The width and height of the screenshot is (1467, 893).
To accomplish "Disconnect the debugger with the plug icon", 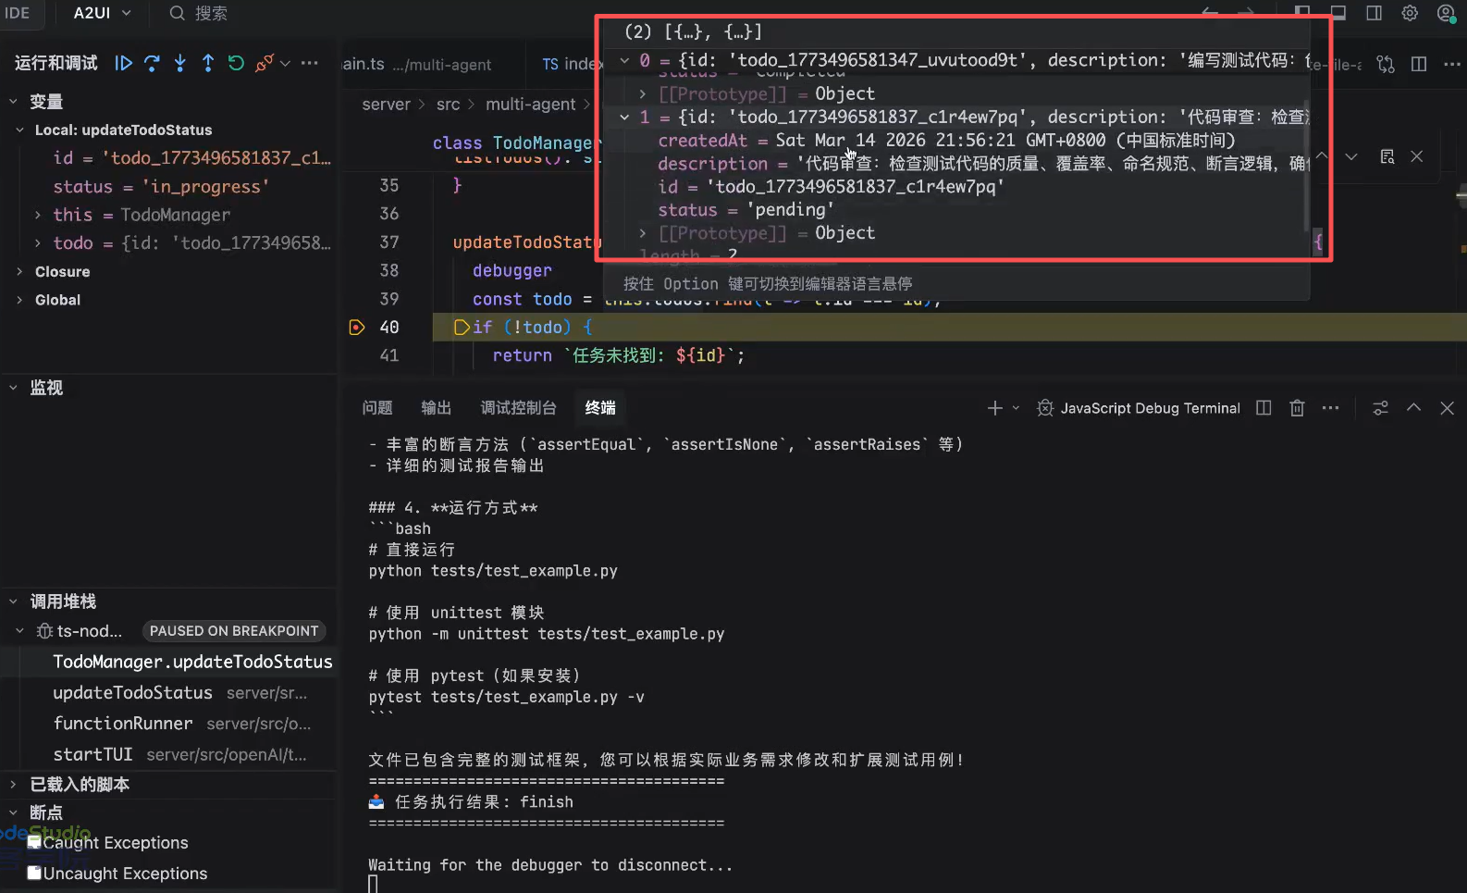I will pos(264,63).
